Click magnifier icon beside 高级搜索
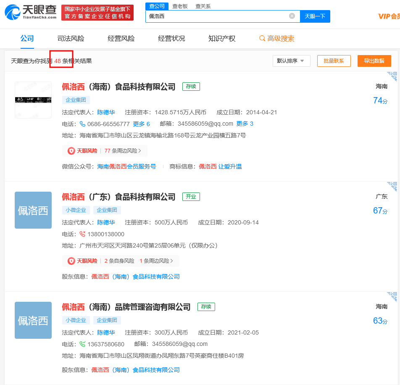Viewport: 400px width, 385px height. click(262, 39)
